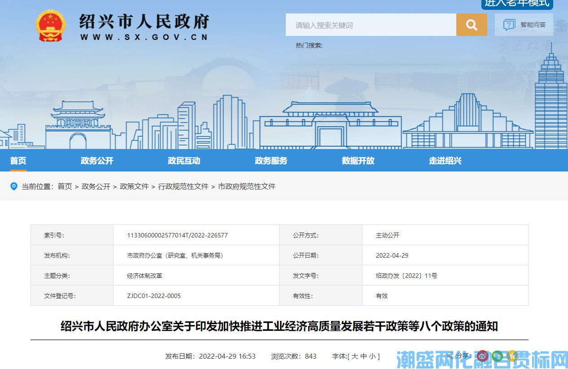The image size is (568, 369).
Task: Click the registration number ZJDC01-2022-0005
Action: coord(154,296)
